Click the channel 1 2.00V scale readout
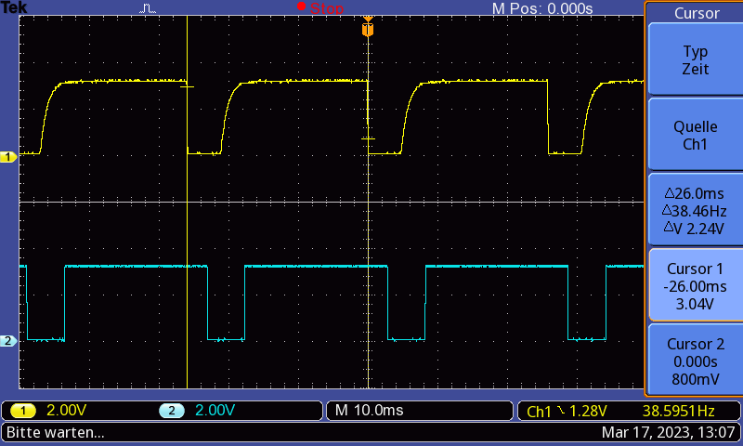Screen dimensions: 743x446 pos(66,411)
